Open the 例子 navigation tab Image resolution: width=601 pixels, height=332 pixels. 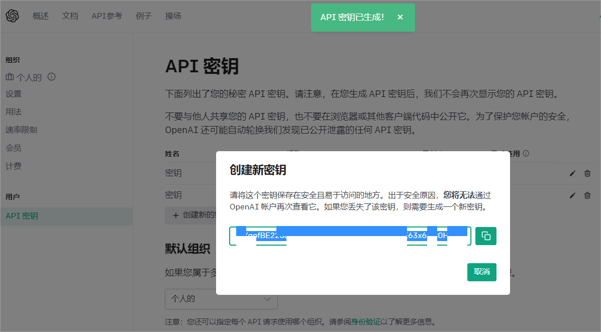click(144, 16)
